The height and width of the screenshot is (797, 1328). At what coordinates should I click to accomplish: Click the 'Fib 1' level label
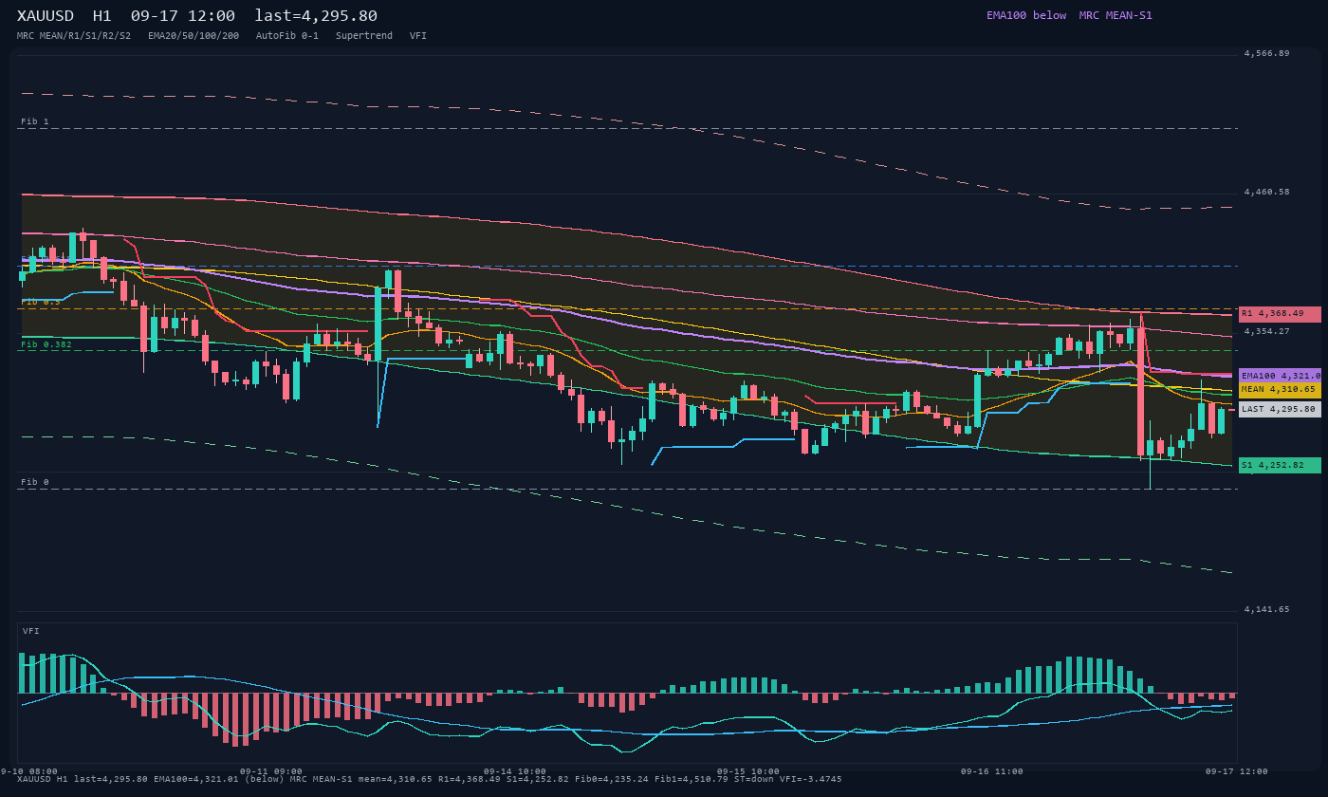35,121
